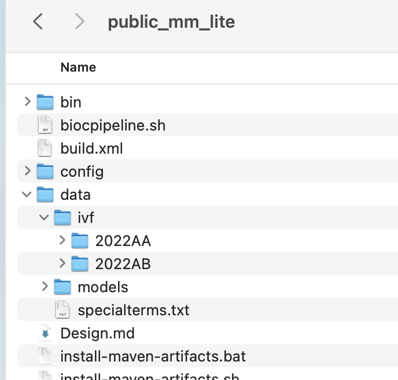
Task: Go forward with the right chevron button
Action: [80, 21]
